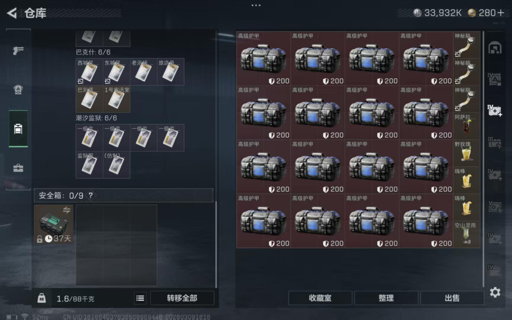512x320 pixels.
Task: Select the highlighted IV medical crate tab
Action: [495, 110]
